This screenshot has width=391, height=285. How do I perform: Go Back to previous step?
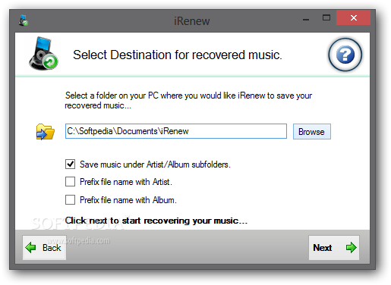(x=44, y=248)
